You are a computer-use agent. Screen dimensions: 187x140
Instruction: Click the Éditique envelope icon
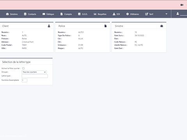(44, 14)
